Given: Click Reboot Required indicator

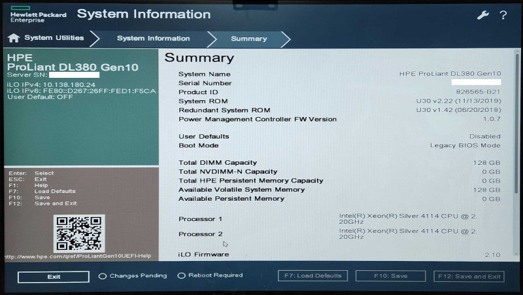Looking at the screenshot, I should pyautogui.click(x=210, y=275).
